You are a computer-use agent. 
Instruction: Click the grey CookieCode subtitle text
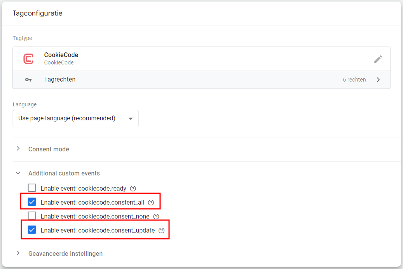click(59, 62)
